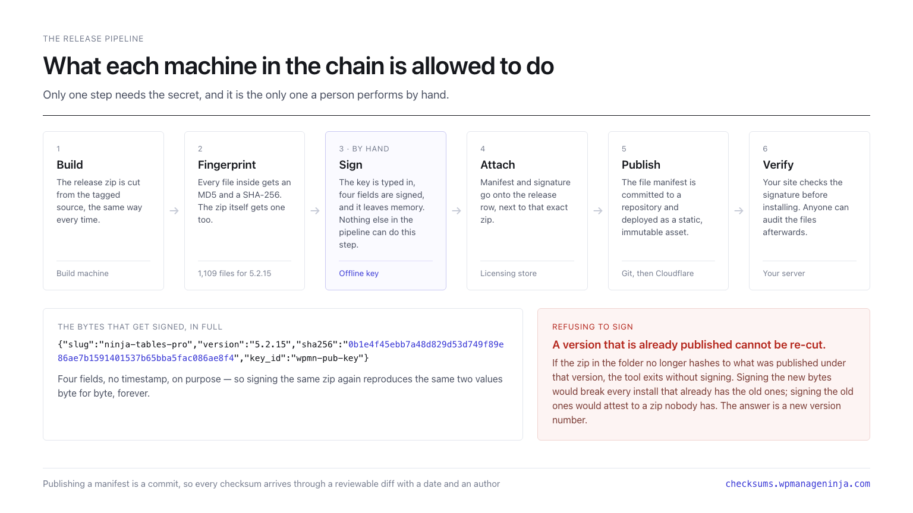Click the arrow between Fingerprint and Sign
The width and height of the screenshot is (913, 513).
(x=315, y=211)
